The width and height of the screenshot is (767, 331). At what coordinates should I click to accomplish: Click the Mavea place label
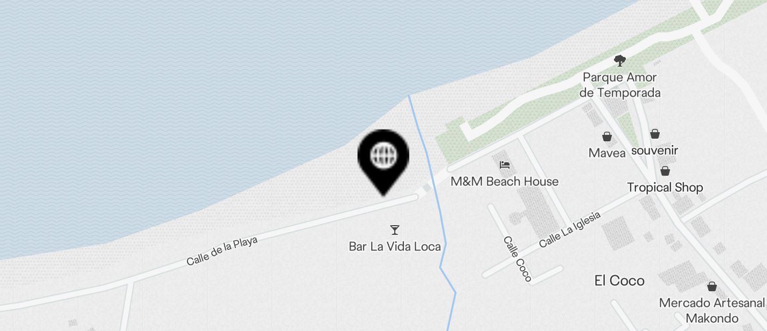pyautogui.click(x=607, y=153)
